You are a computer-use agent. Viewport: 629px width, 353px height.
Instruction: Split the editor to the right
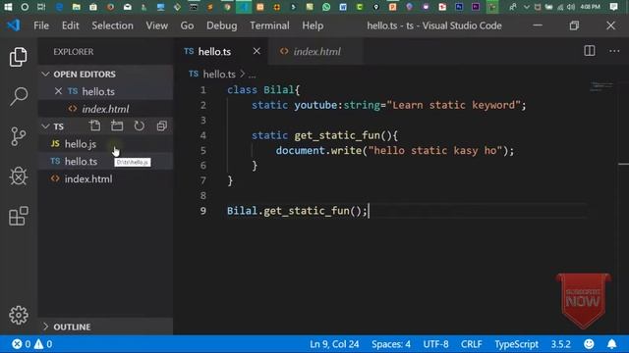tap(590, 51)
